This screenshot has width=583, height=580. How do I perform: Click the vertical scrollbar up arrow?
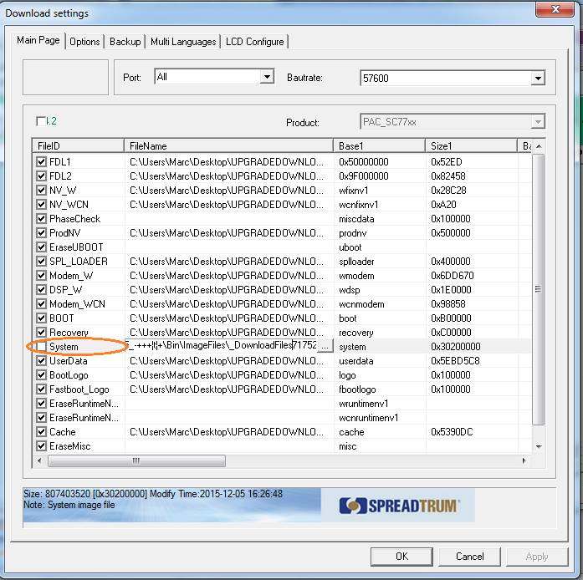[x=539, y=146]
